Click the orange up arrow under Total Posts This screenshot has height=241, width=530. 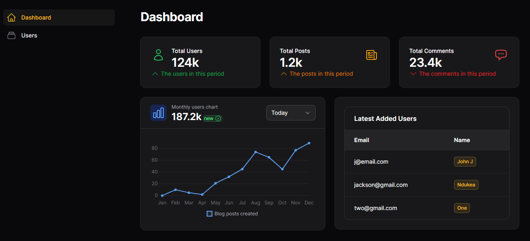pos(283,74)
